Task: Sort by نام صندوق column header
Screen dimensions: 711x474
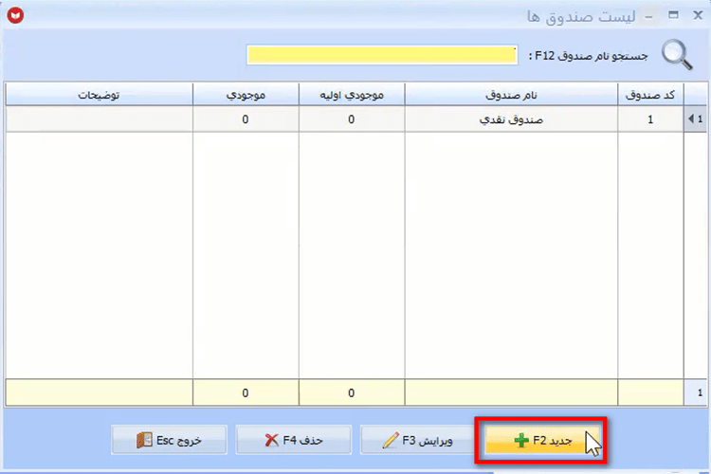Action: (511, 95)
